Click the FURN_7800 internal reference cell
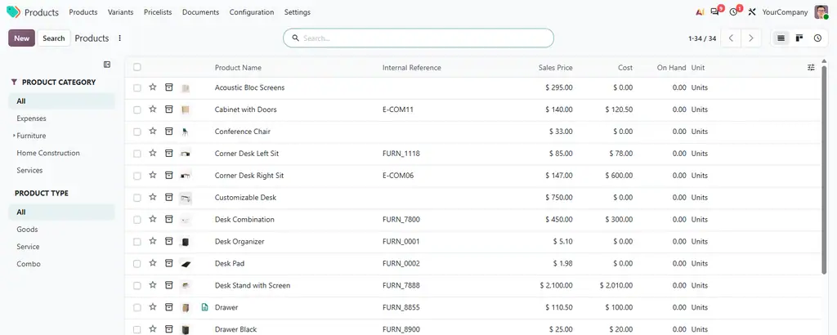 [401, 219]
